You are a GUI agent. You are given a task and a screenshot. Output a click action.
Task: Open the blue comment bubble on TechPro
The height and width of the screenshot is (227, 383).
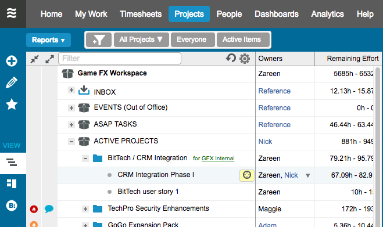(49, 209)
